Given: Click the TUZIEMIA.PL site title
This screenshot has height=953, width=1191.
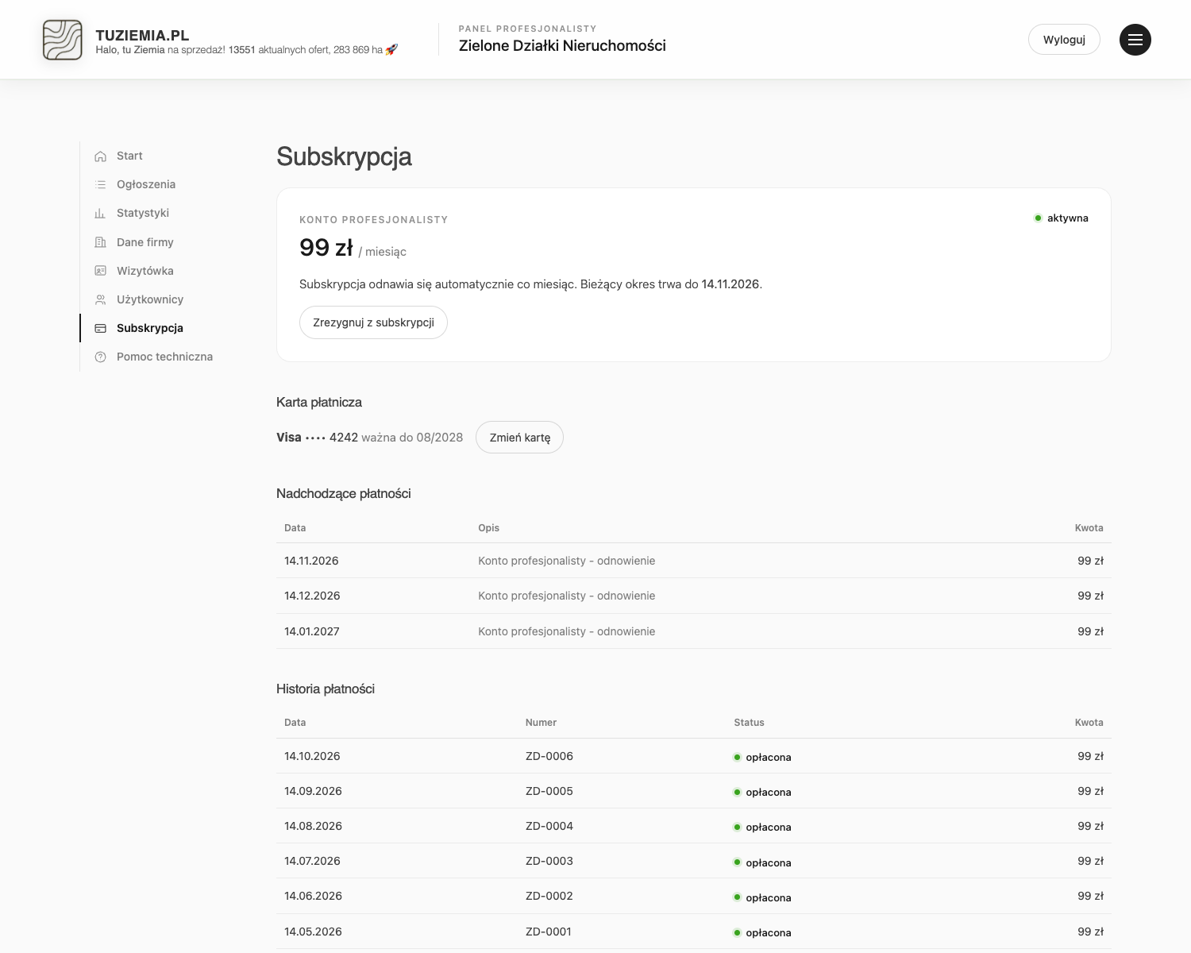Looking at the screenshot, I should coord(142,35).
